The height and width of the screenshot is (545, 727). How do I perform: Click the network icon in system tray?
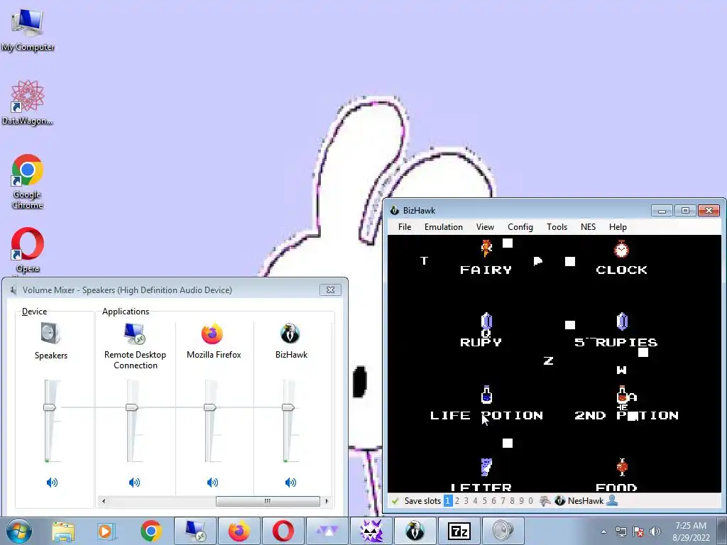[x=621, y=532]
